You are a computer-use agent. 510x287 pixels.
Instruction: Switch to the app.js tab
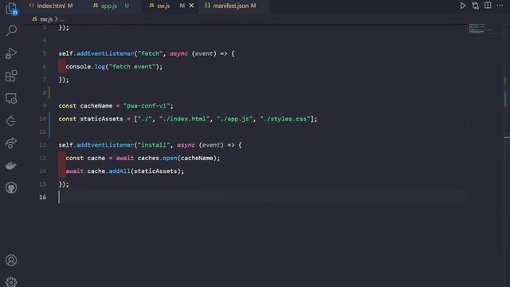point(111,6)
